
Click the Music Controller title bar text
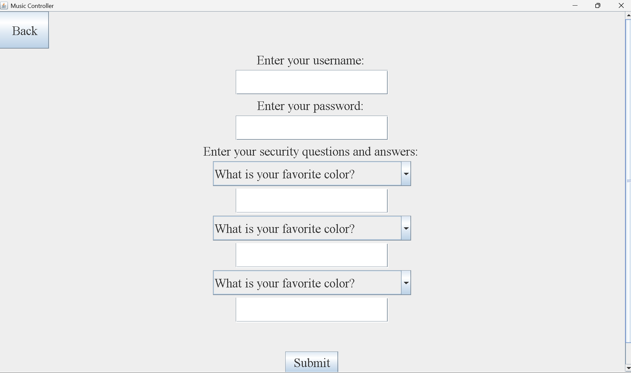click(x=32, y=5)
